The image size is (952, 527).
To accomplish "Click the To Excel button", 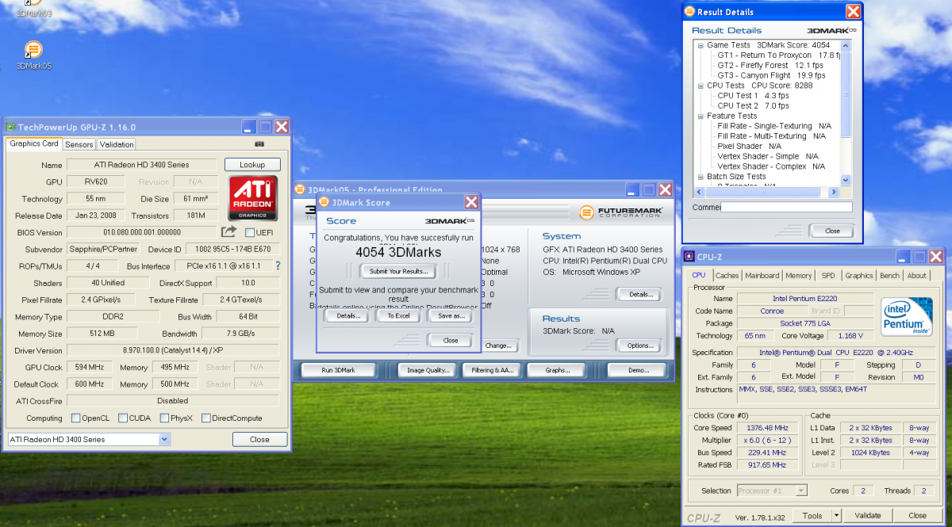I will [398, 315].
